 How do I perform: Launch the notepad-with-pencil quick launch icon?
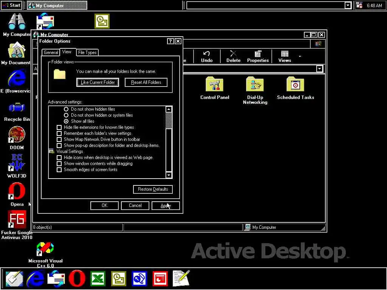(x=181, y=279)
